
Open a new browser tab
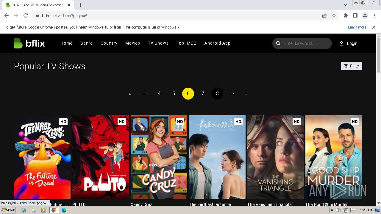pyautogui.click(x=80, y=5)
